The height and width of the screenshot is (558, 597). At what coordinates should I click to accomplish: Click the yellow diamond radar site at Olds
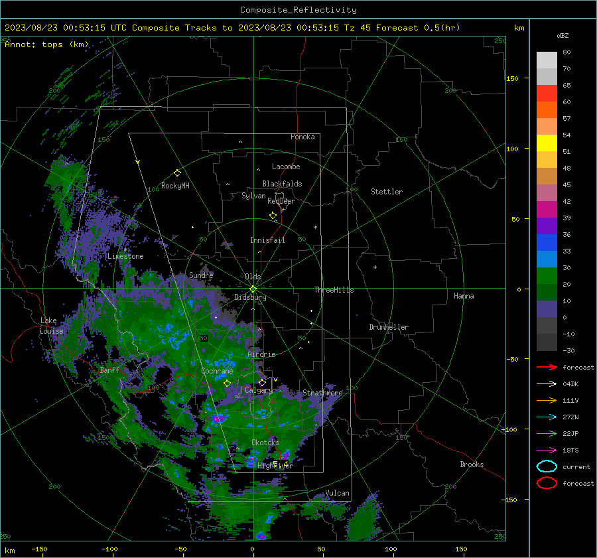[x=253, y=289]
